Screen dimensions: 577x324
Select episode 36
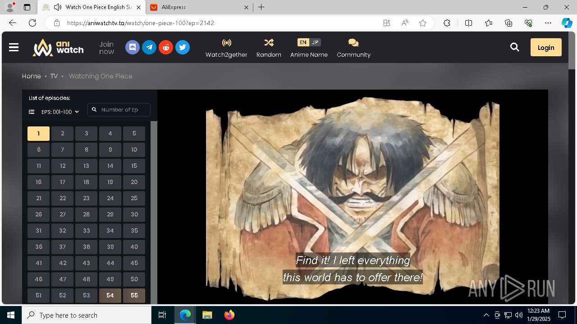click(x=38, y=247)
